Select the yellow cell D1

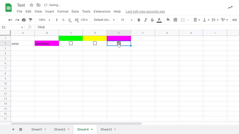click(95, 38)
